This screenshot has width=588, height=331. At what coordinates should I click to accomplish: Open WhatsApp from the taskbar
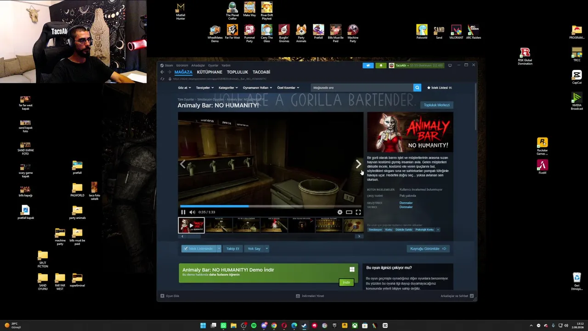point(223,325)
